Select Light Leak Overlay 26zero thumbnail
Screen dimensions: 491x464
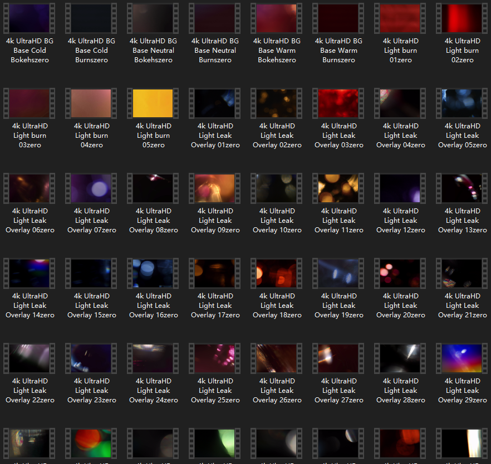pyautogui.click(x=276, y=358)
